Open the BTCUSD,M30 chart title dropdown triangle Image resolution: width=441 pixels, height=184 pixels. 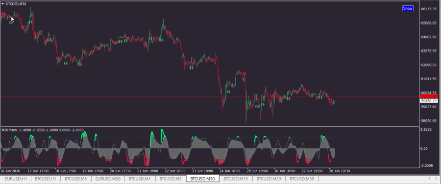pyautogui.click(x=3, y=4)
